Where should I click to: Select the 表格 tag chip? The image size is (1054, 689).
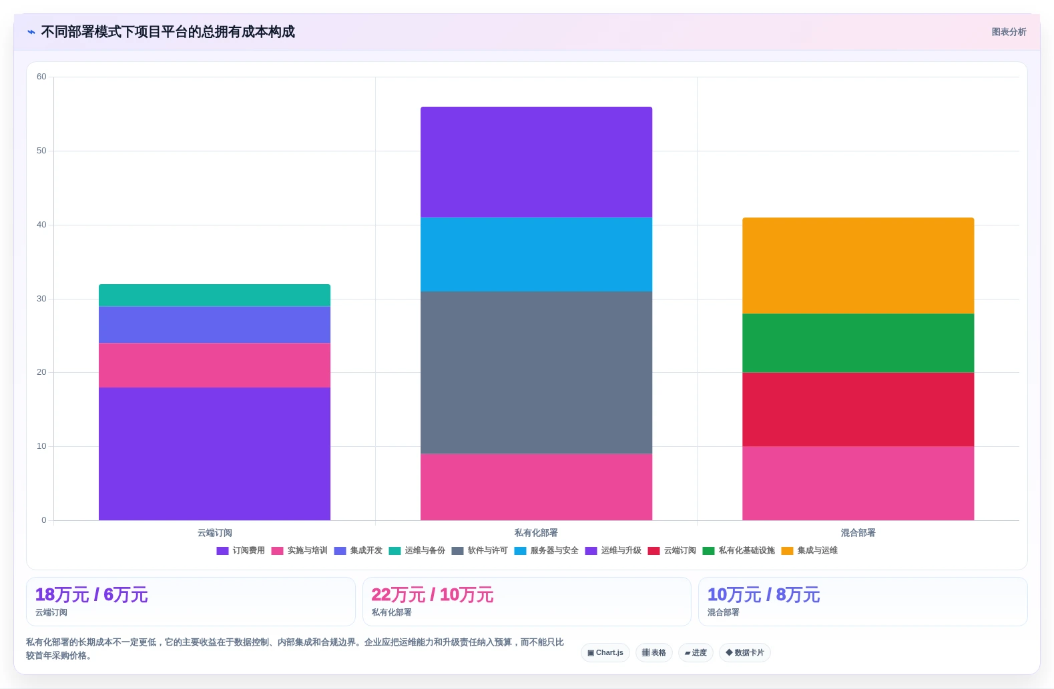pos(654,653)
